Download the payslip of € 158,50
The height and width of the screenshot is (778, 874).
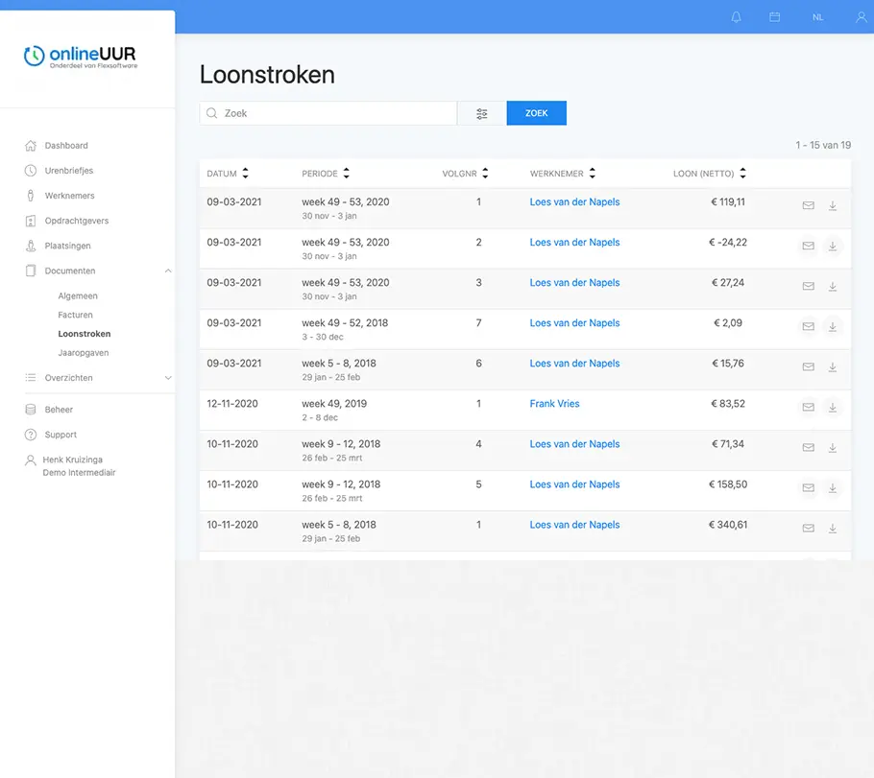point(832,488)
